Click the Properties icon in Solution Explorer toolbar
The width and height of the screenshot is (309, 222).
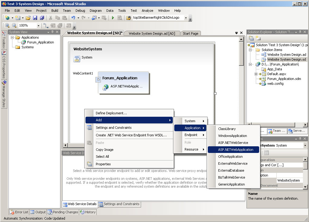click(251, 38)
